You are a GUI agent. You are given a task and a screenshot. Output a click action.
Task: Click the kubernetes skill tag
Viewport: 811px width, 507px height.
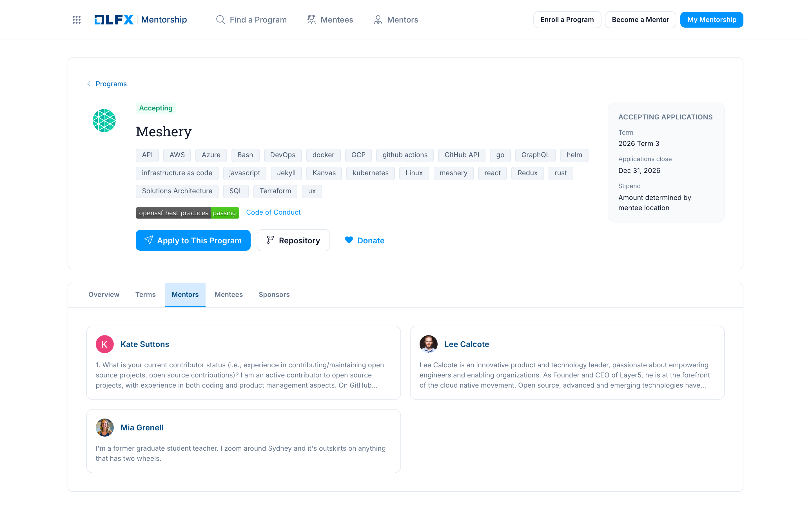coord(370,173)
